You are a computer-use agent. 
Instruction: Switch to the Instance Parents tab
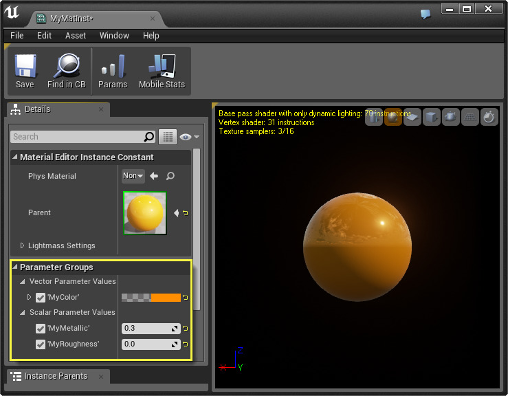point(55,376)
